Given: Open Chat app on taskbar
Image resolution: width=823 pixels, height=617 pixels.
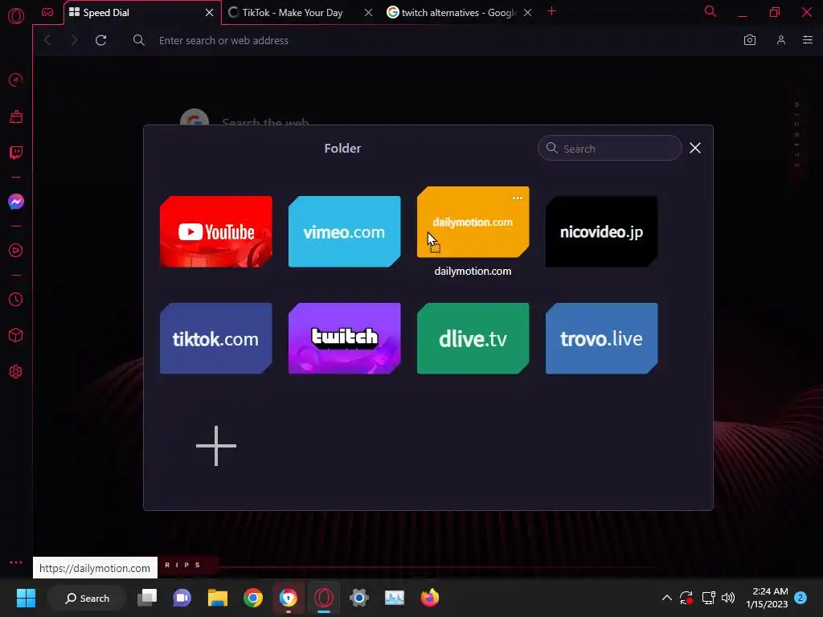Looking at the screenshot, I should point(182,598).
